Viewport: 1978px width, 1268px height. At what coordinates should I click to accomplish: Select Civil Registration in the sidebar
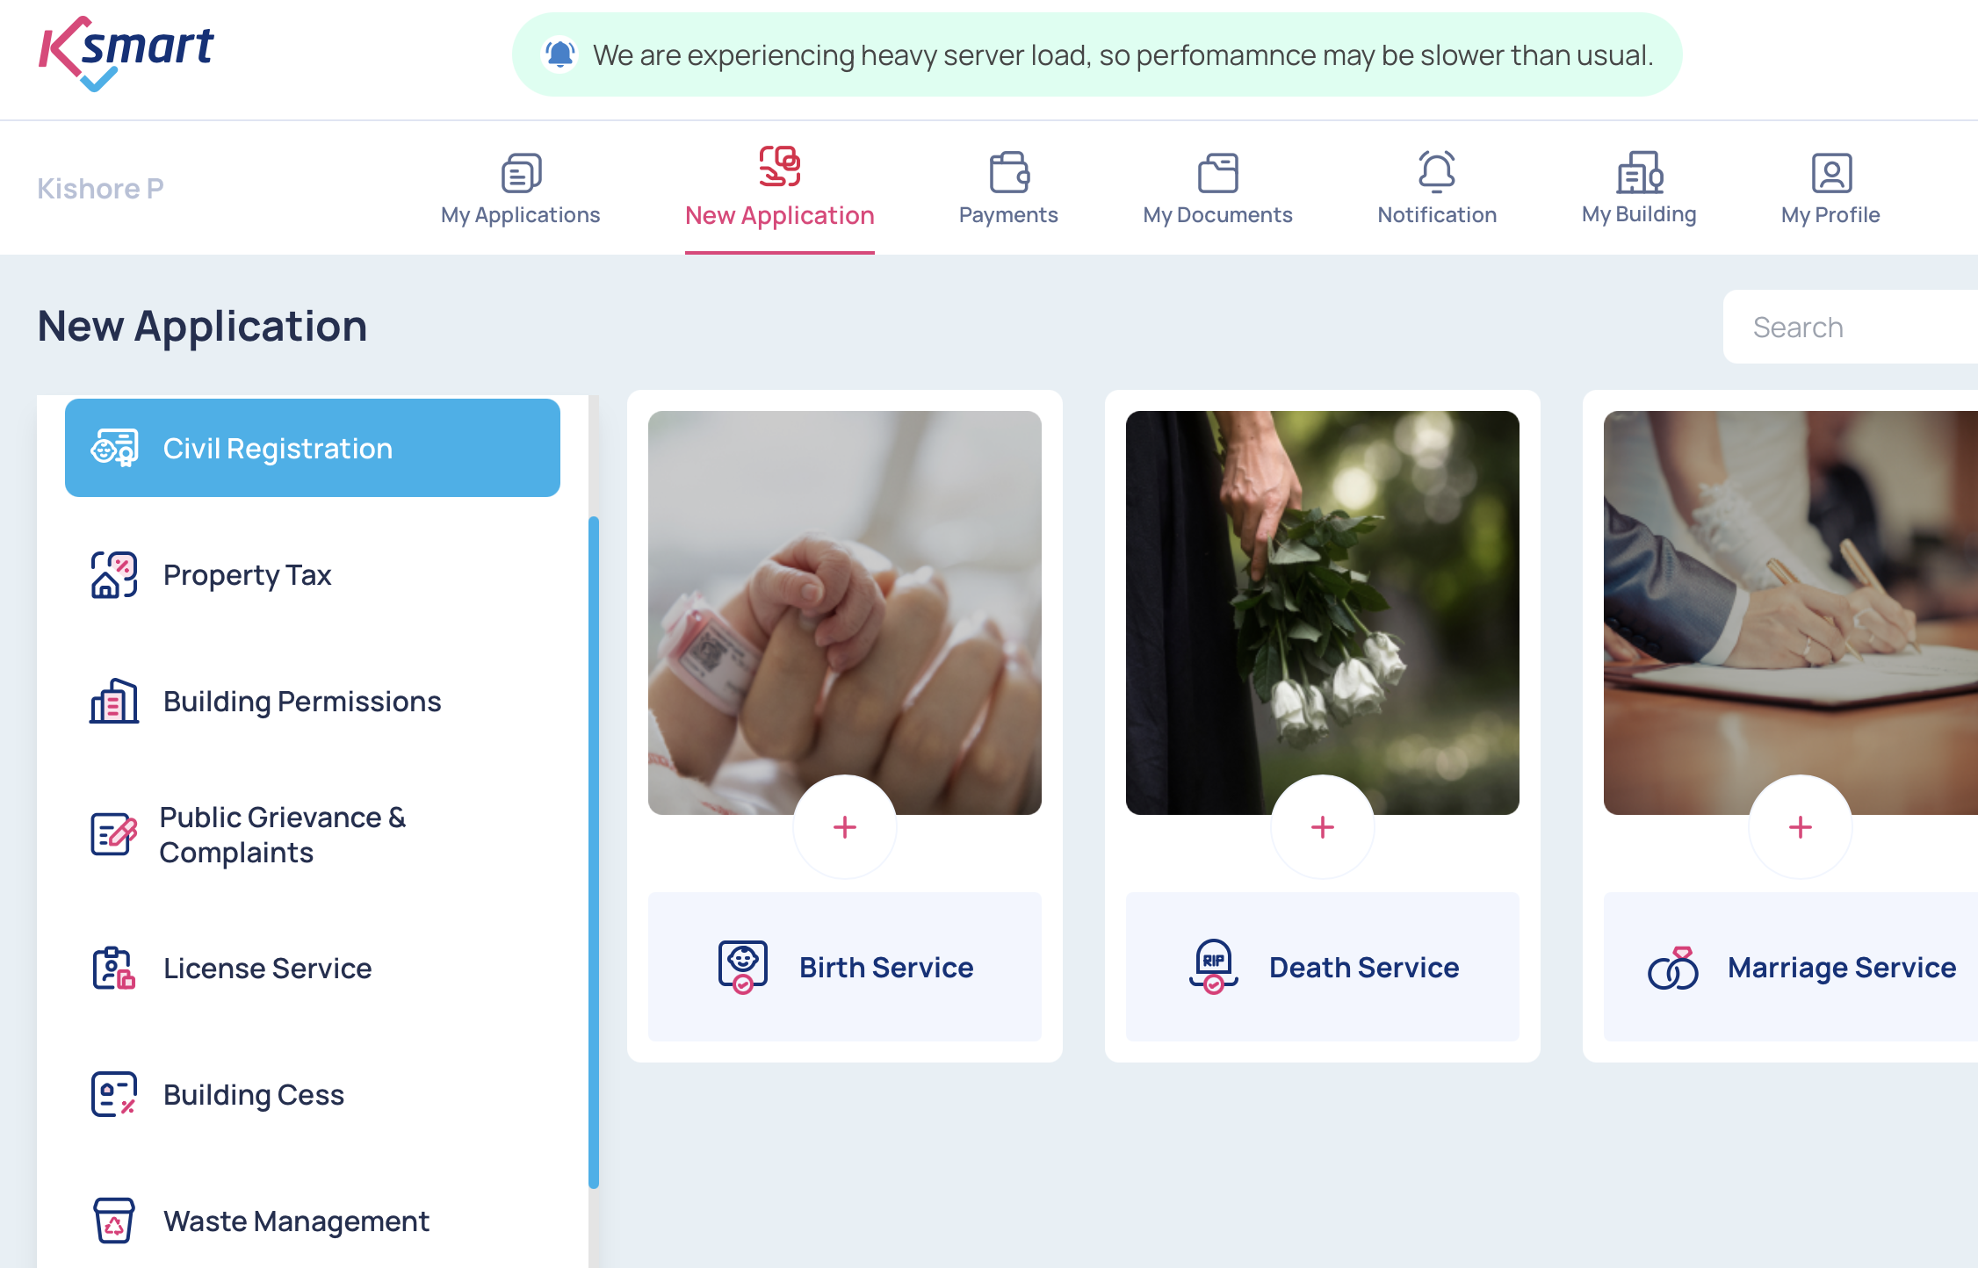(x=313, y=448)
